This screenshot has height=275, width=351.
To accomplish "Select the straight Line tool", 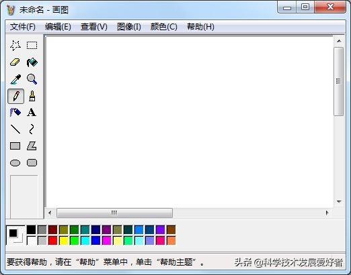I will [x=15, y=129].
